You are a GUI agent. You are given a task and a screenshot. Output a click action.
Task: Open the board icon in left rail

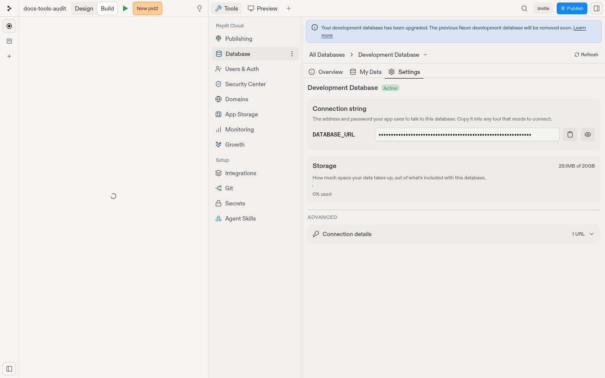coord(9,41)
